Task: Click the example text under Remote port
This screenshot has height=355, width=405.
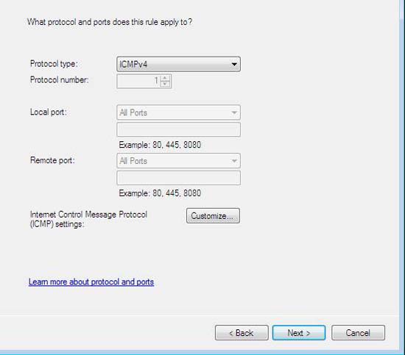Action: (160, 193)
